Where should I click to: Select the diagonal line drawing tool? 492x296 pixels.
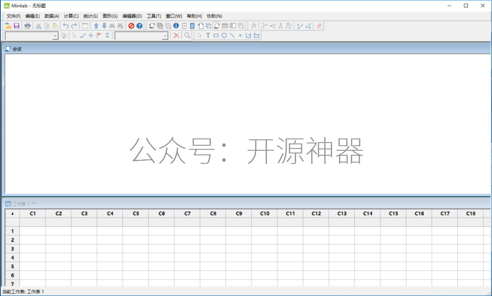232,36
